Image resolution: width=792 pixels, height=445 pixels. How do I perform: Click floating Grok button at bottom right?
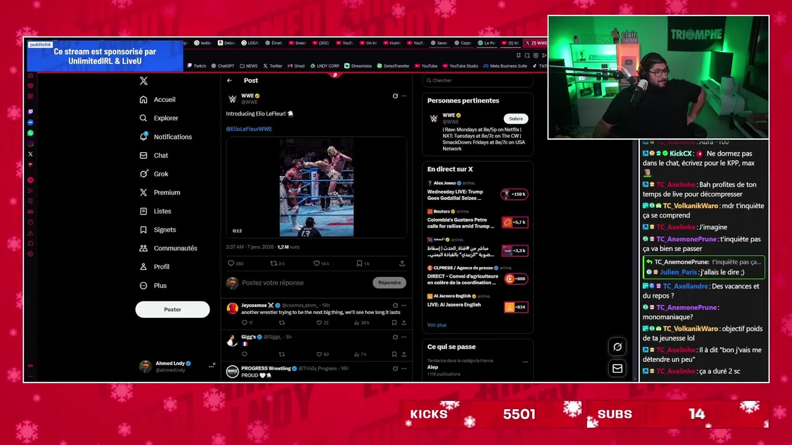[x=618, y=347]
